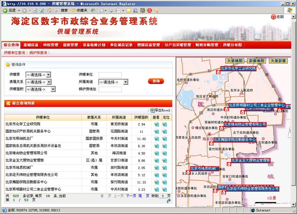Go to the browser home page icon

(x=49, y=11)
